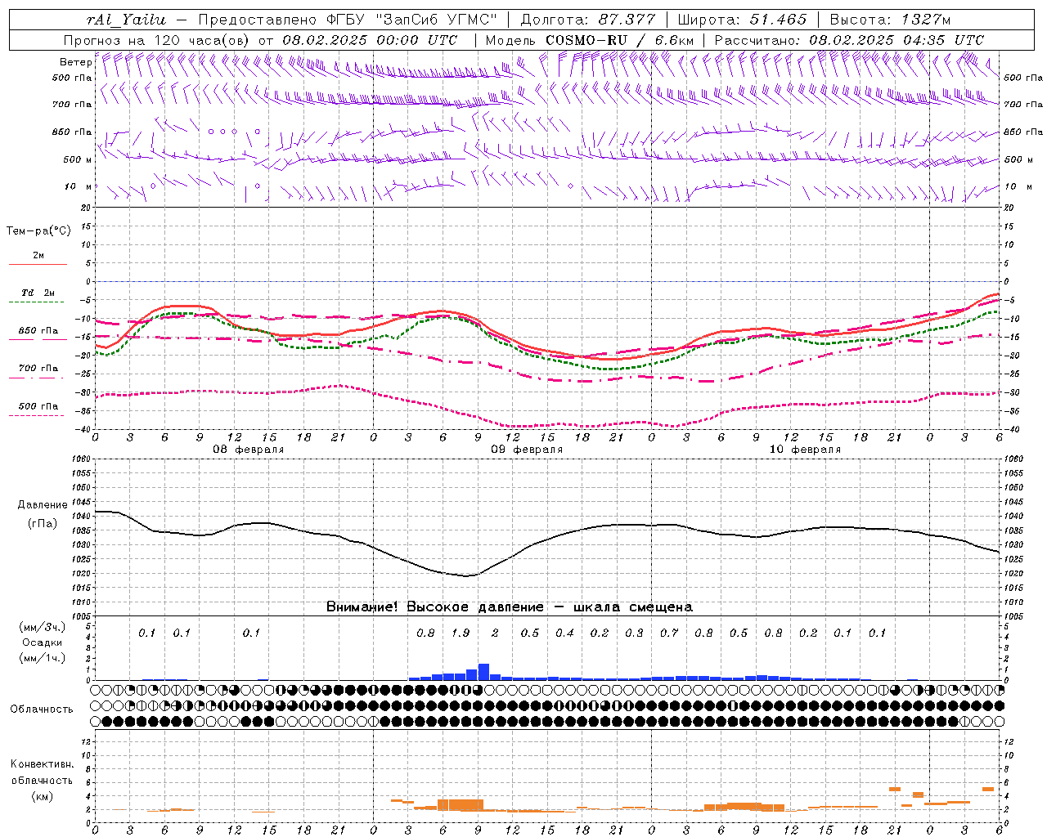Viewport: 1047px width, 837px height.
Task: Click the 08 февраля date label
Action: click(x=249, y=450)
